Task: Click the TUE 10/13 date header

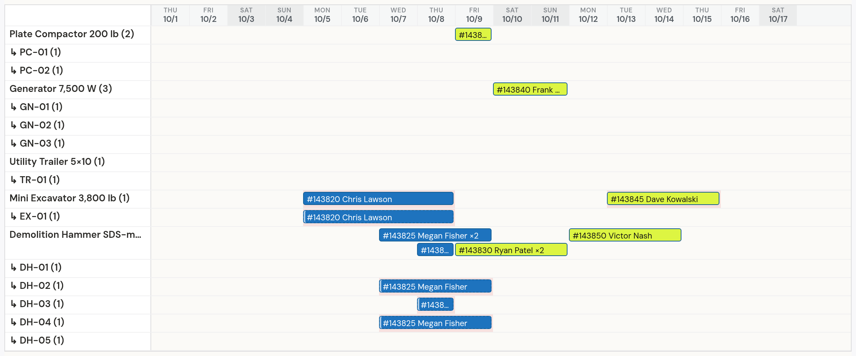Action: [x=626, y=15]
